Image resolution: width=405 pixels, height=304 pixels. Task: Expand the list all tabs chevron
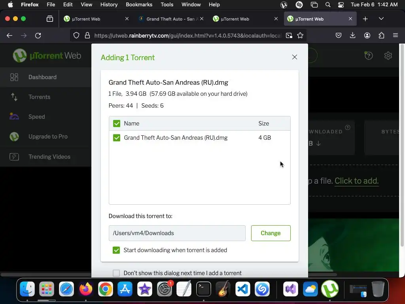pyautogui.click(x=381, y=19)
